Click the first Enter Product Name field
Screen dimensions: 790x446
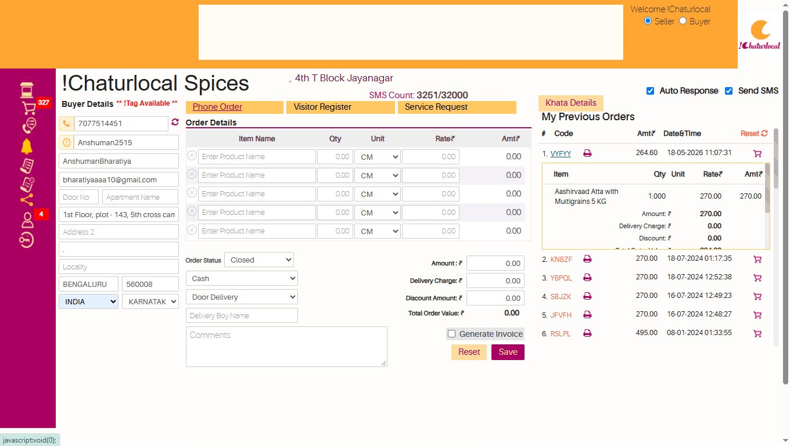tap(257, 157)
